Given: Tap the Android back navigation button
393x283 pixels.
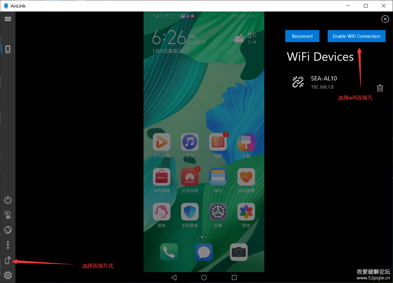Looking at the screenshot, I should coord(174,277).
